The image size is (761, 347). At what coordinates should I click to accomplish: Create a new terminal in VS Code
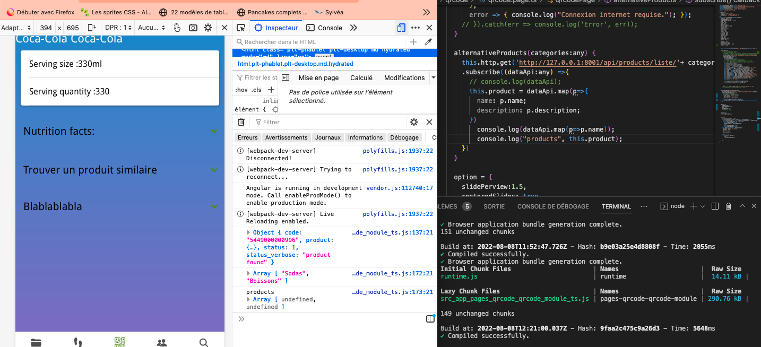694,206
